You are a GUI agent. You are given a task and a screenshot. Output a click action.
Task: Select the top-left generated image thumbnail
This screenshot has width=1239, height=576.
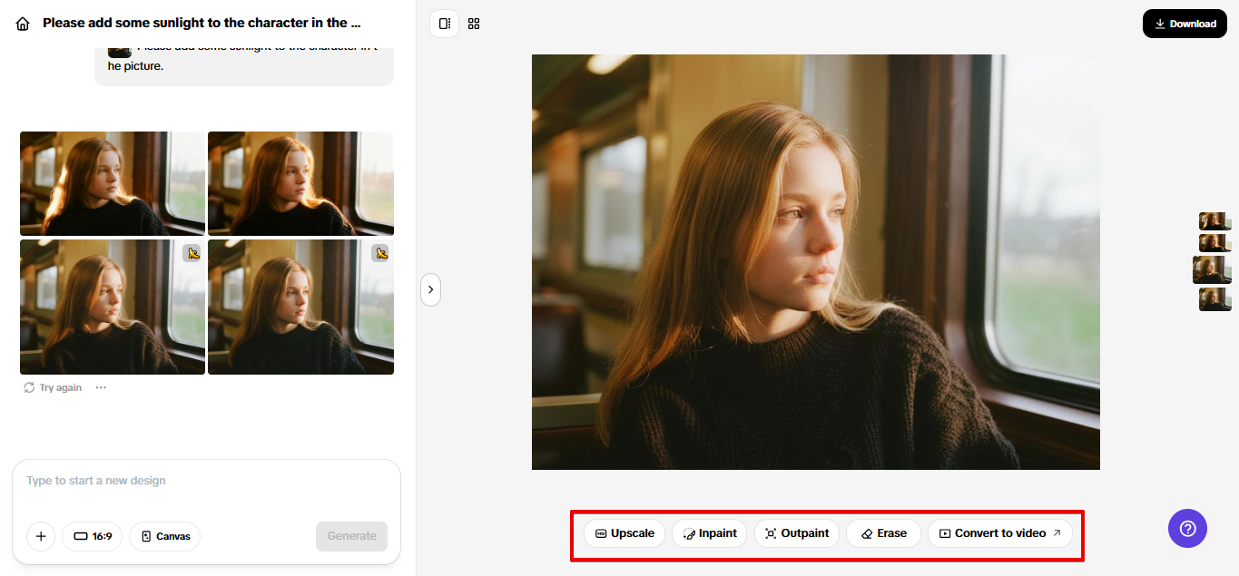[113, 183]
